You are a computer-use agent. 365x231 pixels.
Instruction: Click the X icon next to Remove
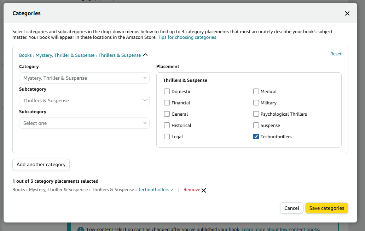204,190
